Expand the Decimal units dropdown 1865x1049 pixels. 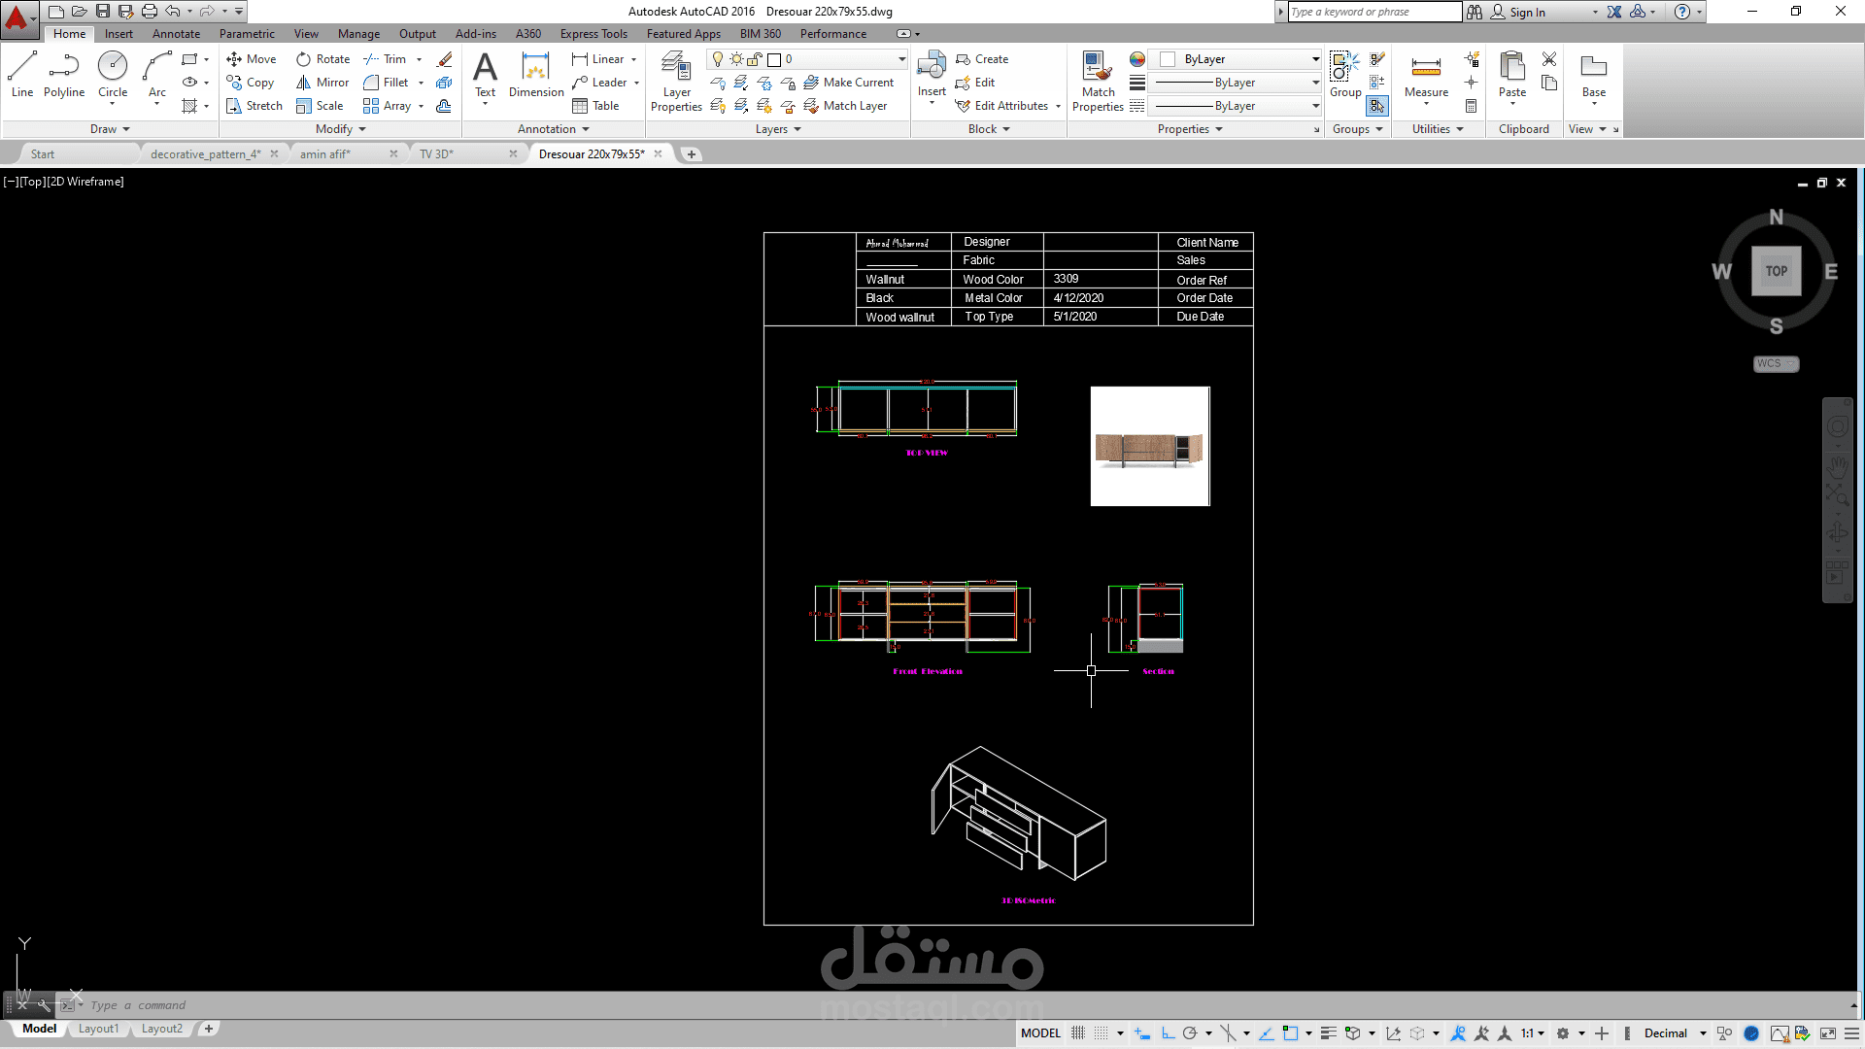[x=1703, y=1033]
